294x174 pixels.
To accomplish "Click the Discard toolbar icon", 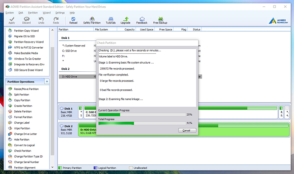I will pyautogui.click(x=26, y=21).
